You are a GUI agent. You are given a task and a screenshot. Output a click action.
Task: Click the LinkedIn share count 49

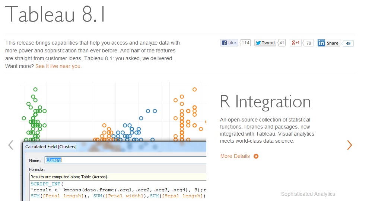(348, 43)
